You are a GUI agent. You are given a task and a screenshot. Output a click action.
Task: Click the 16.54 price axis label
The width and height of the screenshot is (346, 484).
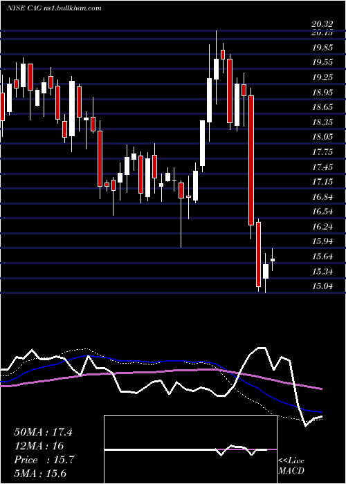tap(322, 212)
